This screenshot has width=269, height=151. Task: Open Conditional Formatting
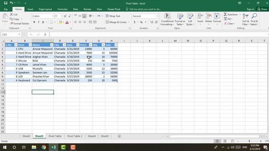[167, 19]
